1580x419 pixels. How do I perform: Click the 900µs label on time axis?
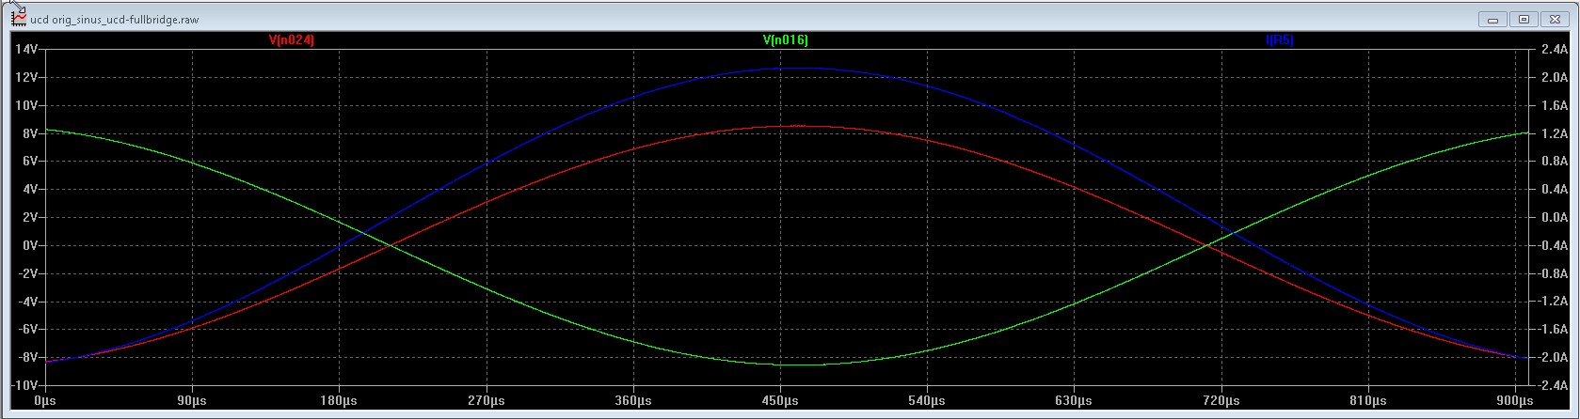coord(1514,401)
